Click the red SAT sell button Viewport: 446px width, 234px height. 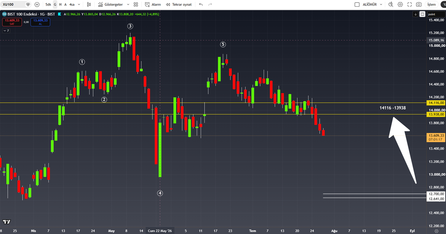click(x=12, y=22)
